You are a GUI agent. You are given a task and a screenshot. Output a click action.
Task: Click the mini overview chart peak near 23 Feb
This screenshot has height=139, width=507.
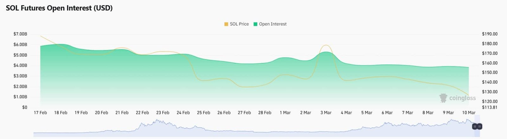(x=157, y=121)
